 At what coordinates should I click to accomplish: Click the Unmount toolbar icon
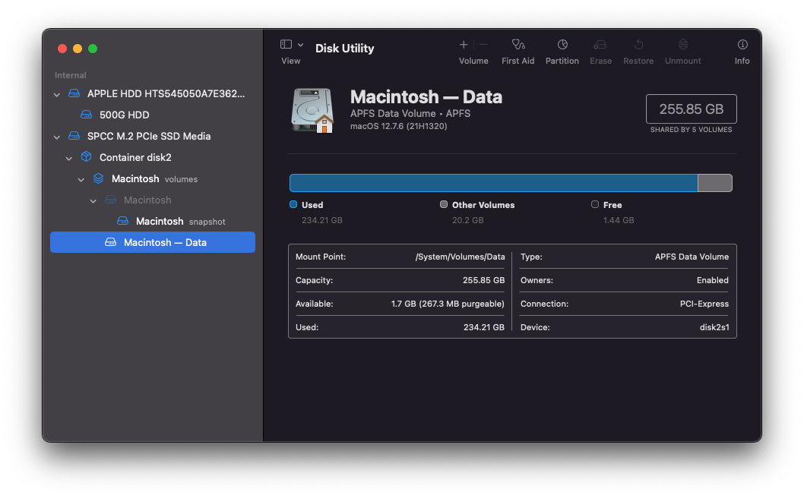(x=682, y=45)
